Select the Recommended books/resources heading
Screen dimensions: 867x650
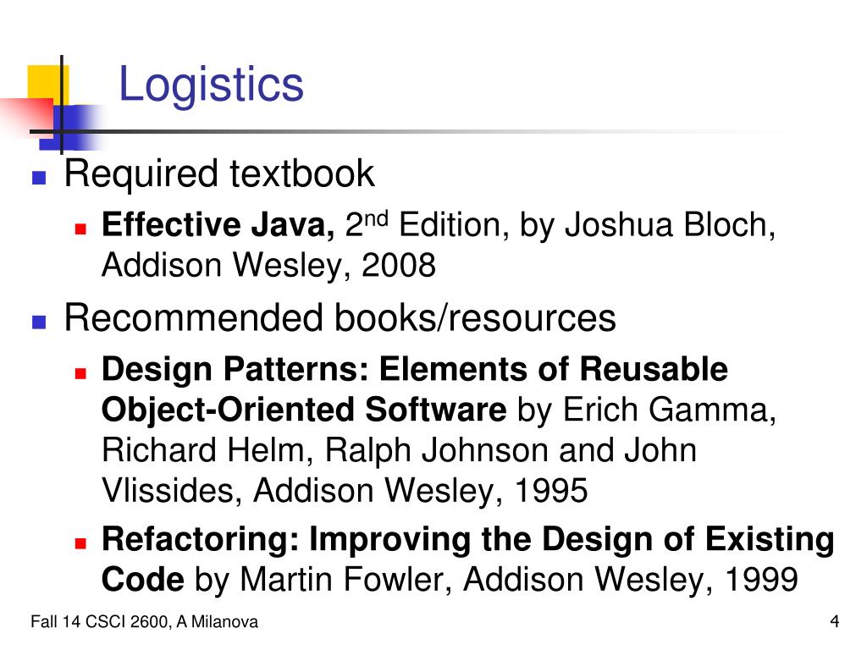coord(340,318)
